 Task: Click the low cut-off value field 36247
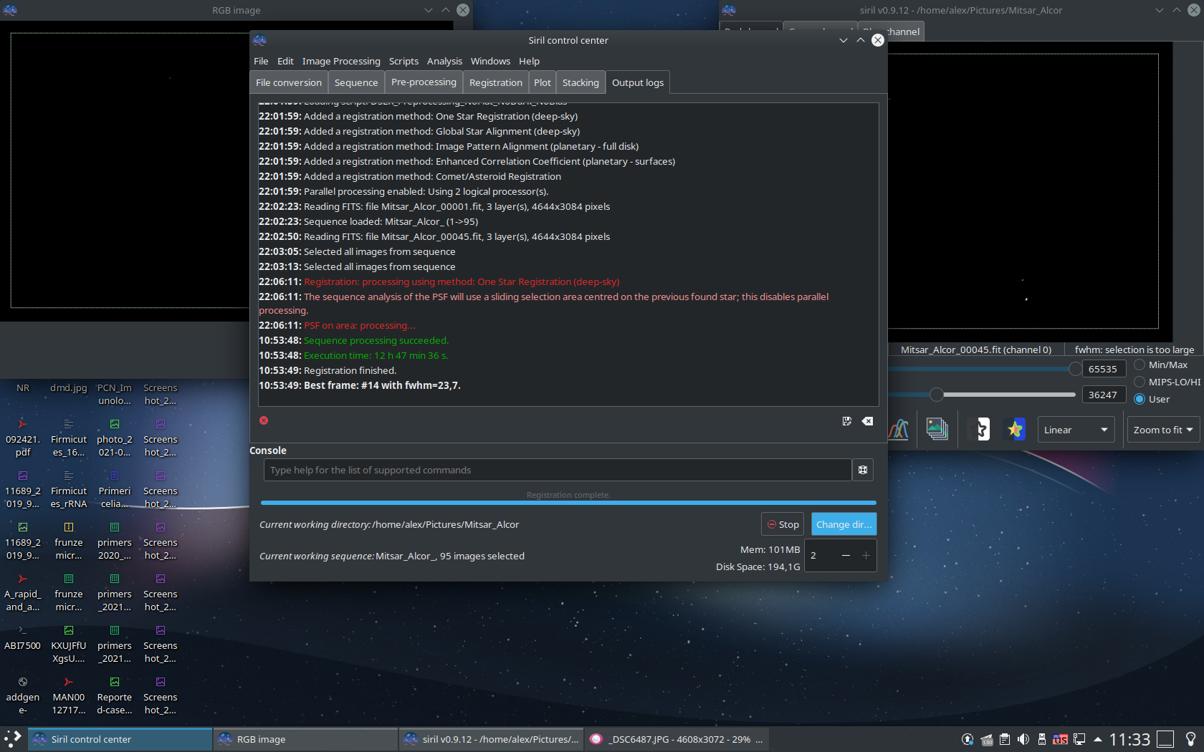[x=1103, y=395]
